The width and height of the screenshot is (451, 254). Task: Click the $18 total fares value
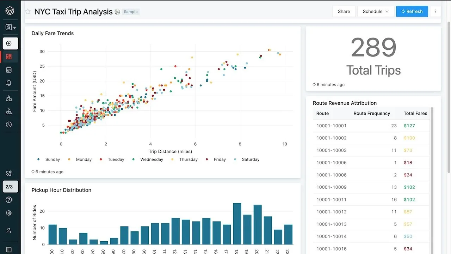click(x=408, y=163)
